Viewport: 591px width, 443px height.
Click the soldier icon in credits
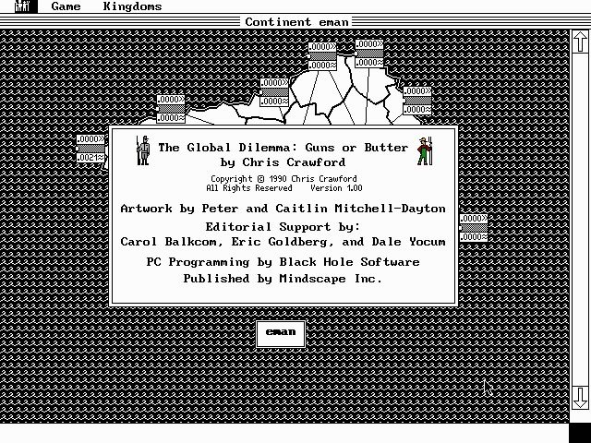point(143,150)
